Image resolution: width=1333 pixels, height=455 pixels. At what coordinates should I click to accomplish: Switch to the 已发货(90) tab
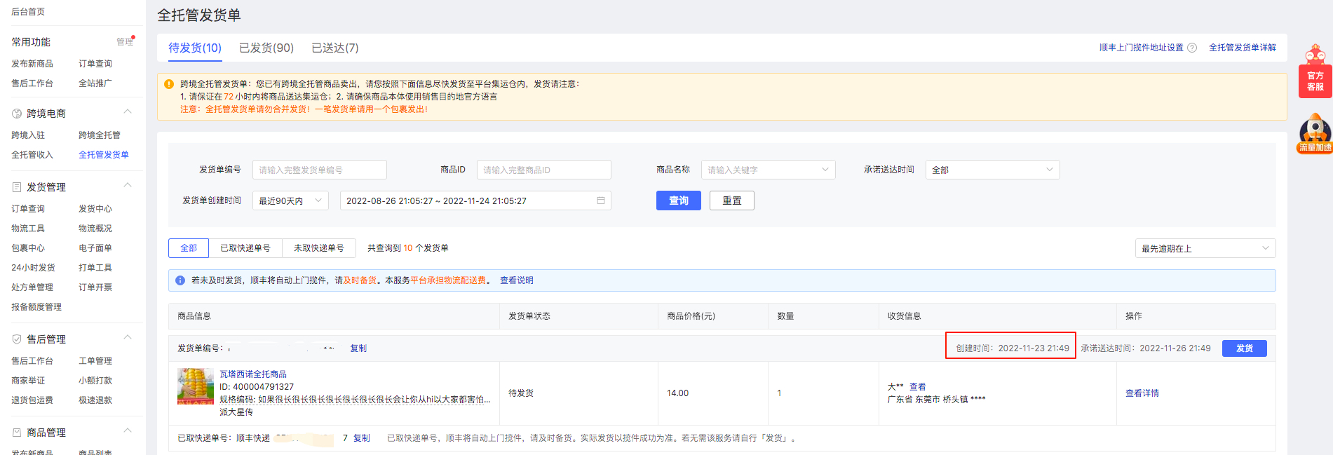pos(266,48)
